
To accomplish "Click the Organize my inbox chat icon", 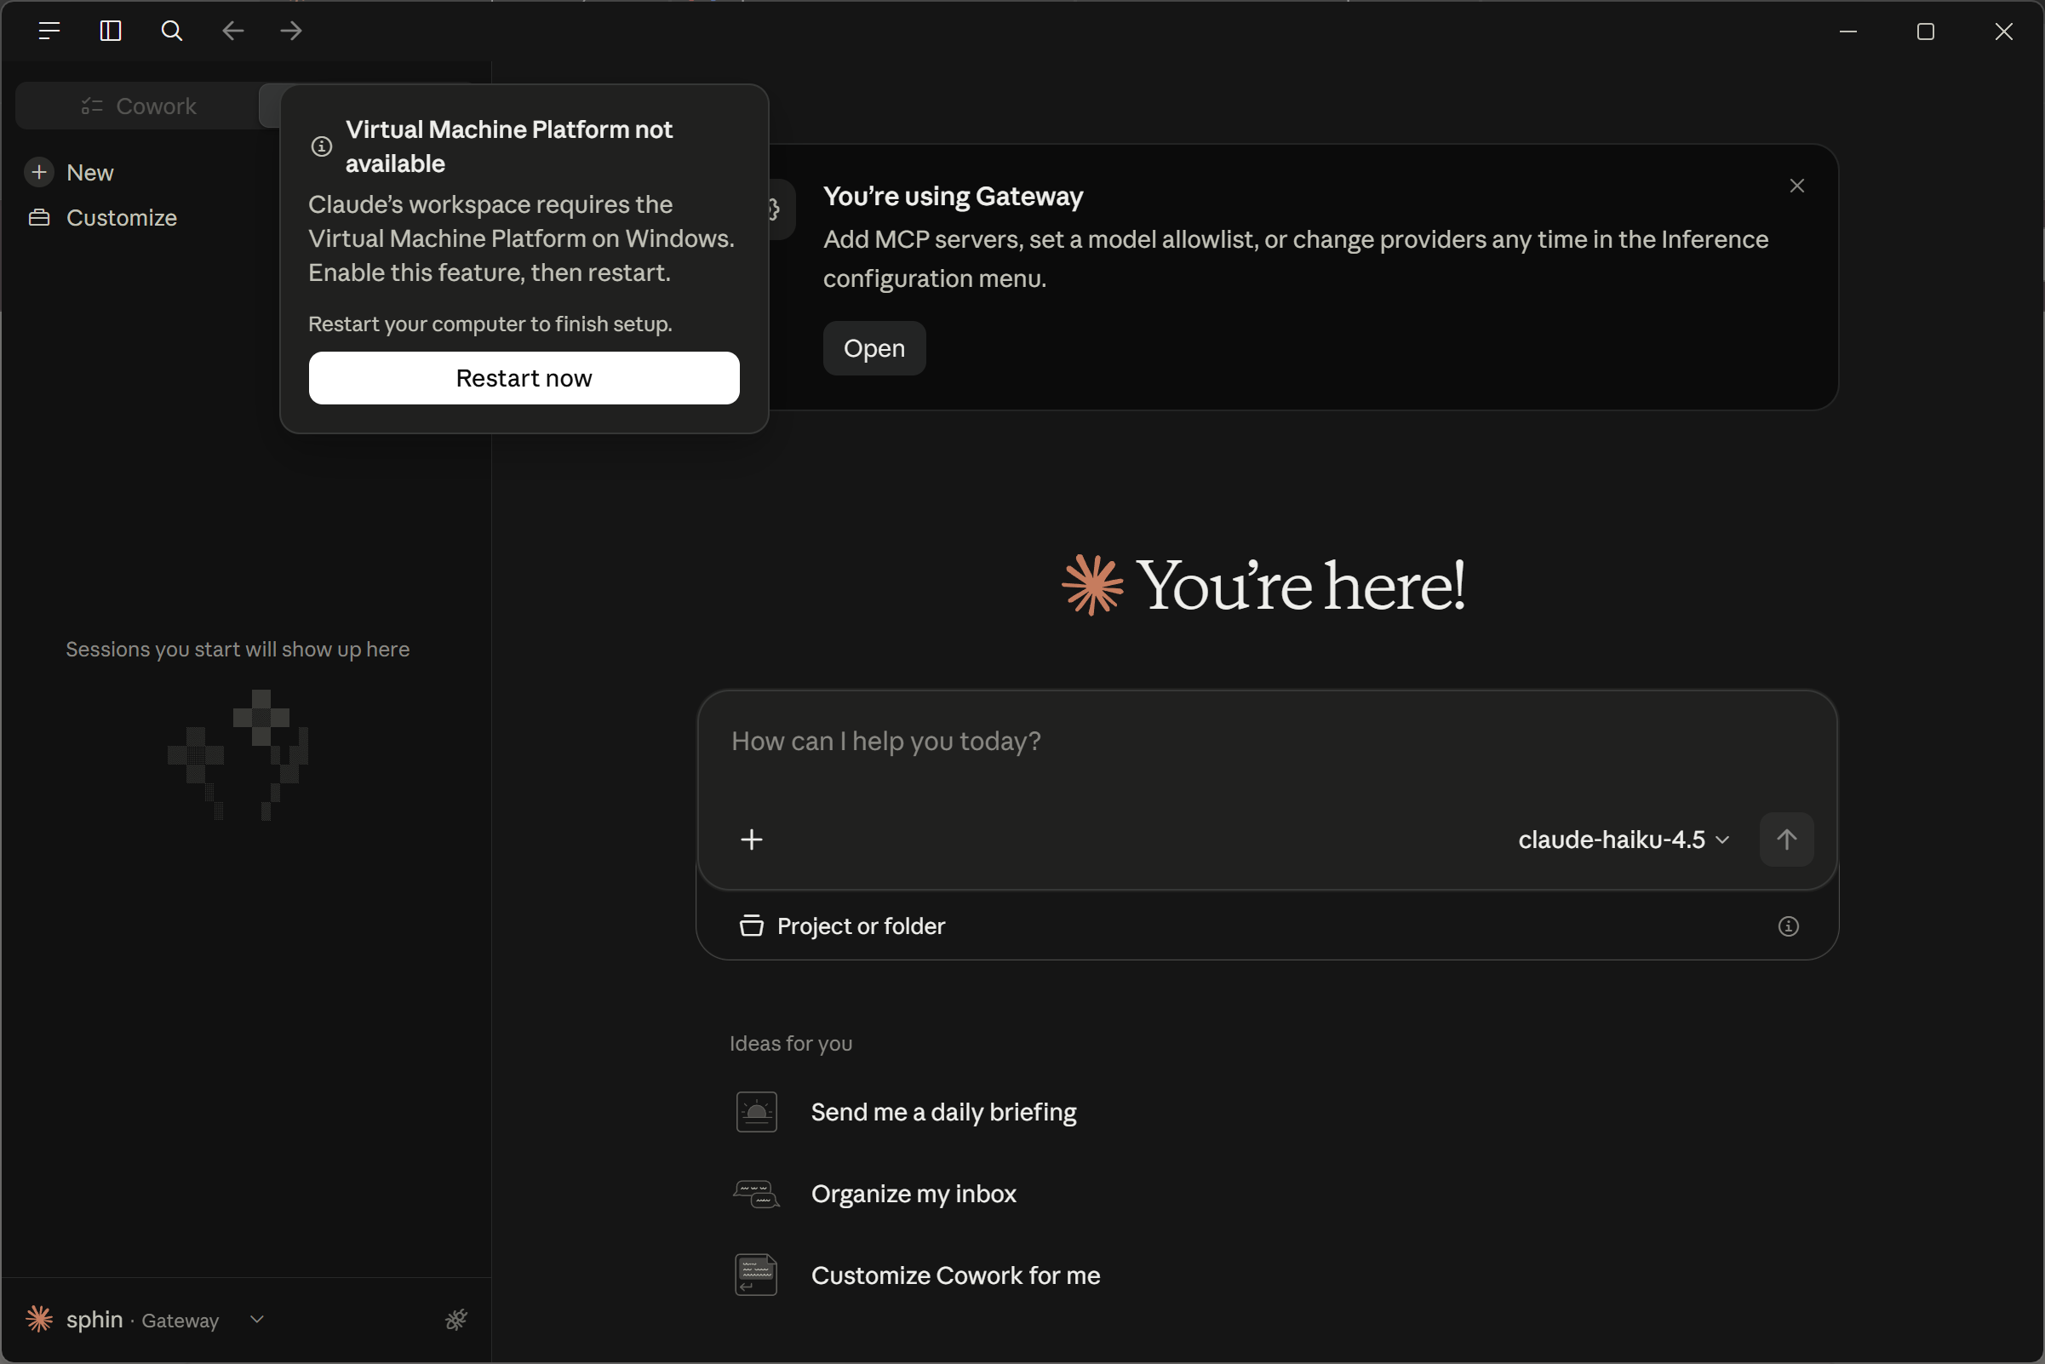I will [x=757, y=1194].
